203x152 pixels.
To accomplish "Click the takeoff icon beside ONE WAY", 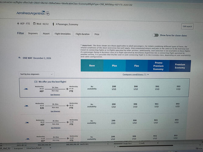I will (x=20, y=57).
